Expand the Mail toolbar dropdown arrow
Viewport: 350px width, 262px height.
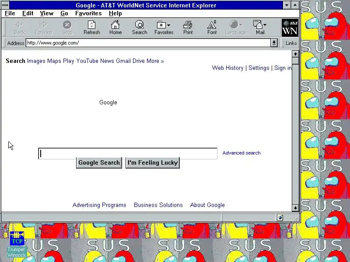(x=265, y=25)
